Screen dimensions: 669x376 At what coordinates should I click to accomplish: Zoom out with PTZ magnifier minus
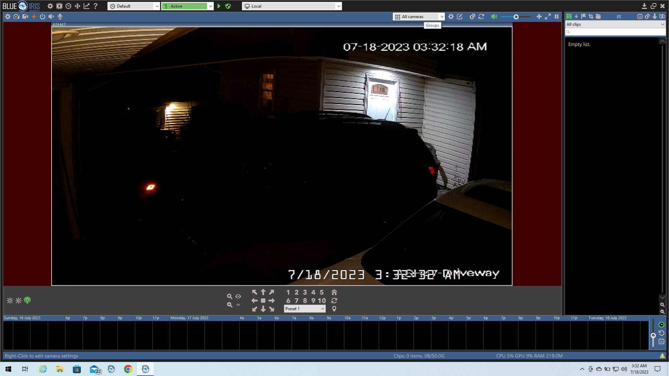point(230,305)
